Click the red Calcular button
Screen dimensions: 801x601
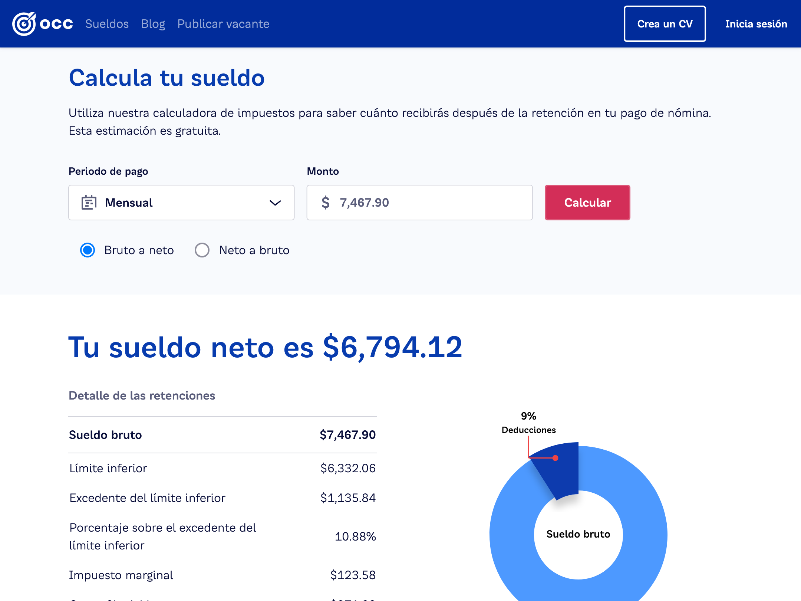pos(587,203)
